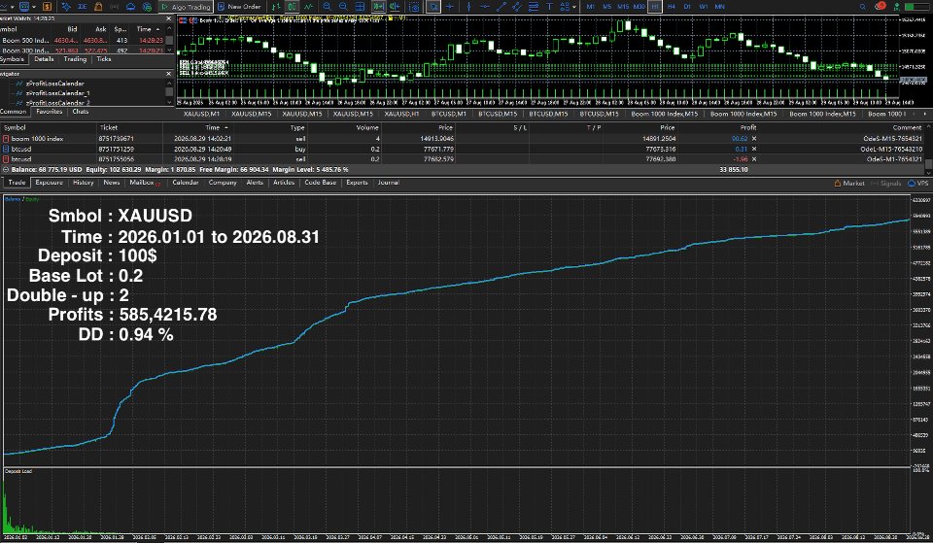Click the tile windows grid icon
933x543 pixels.
pyautogui.click(x=360, y=7)
